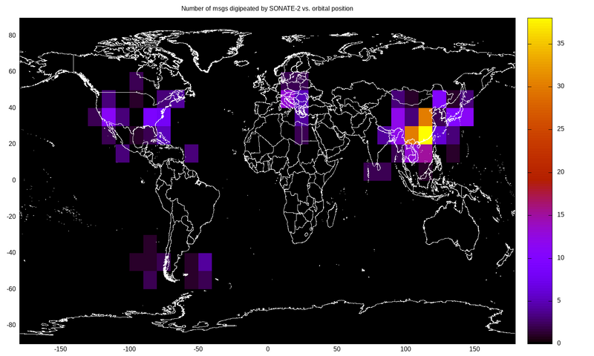Click the brightest yellow heatmap cell over China
This screenshot has width=594, height=356.
point(425,135)
